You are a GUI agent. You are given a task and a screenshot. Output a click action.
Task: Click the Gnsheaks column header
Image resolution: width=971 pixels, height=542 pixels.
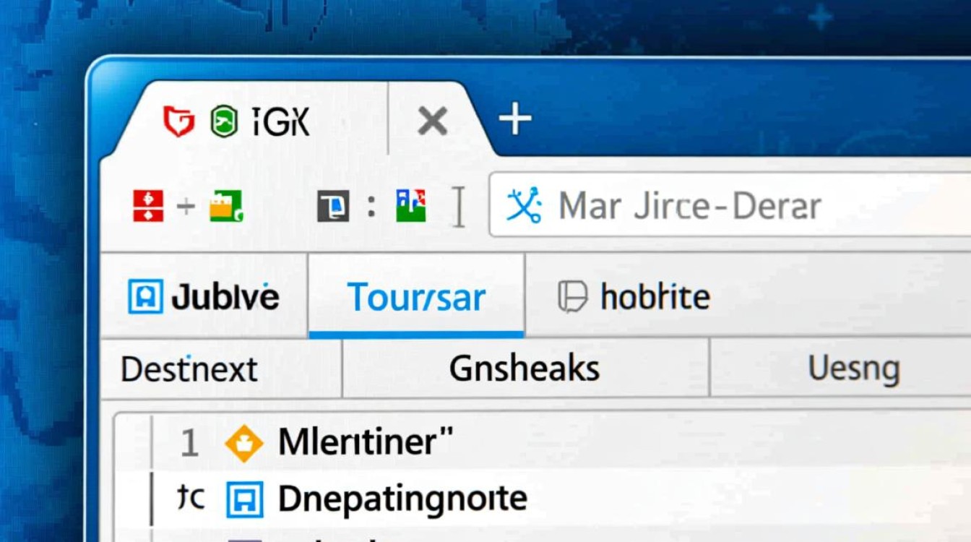click(x=525, y=369)
